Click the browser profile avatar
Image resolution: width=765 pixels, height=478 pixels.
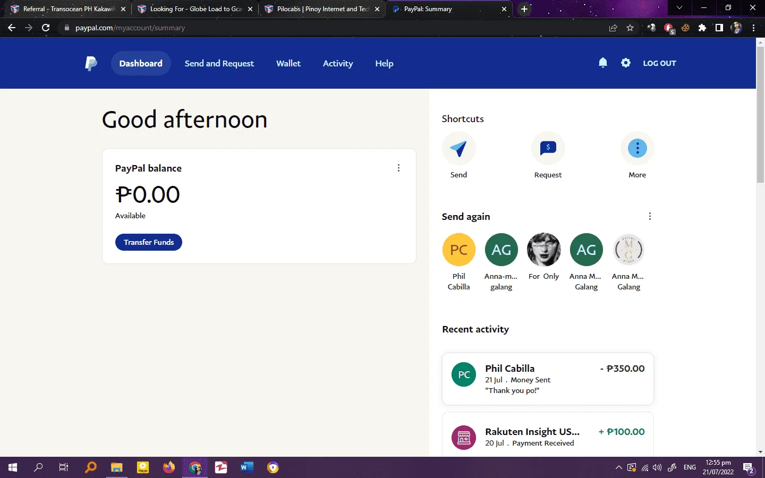click(x=736, y=28)
